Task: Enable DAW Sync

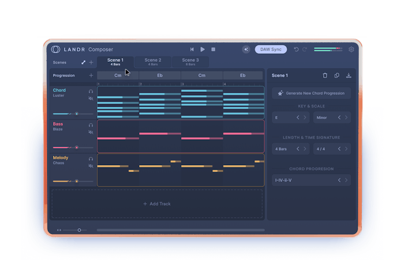Action: click(271, 49)
